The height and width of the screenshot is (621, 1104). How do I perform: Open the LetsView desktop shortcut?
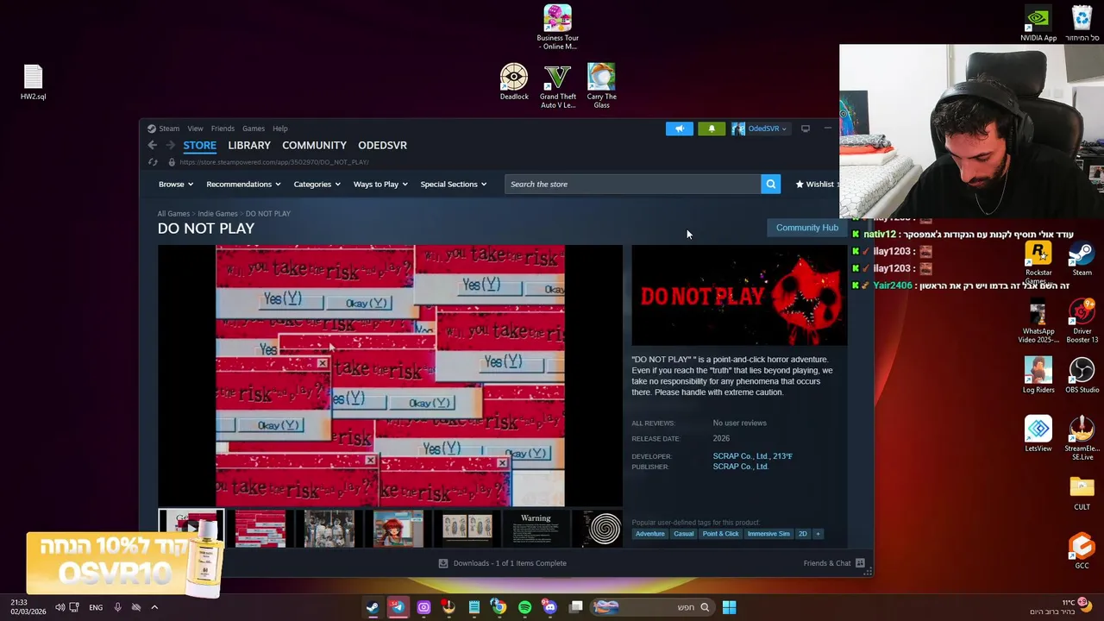[1038, 435]
